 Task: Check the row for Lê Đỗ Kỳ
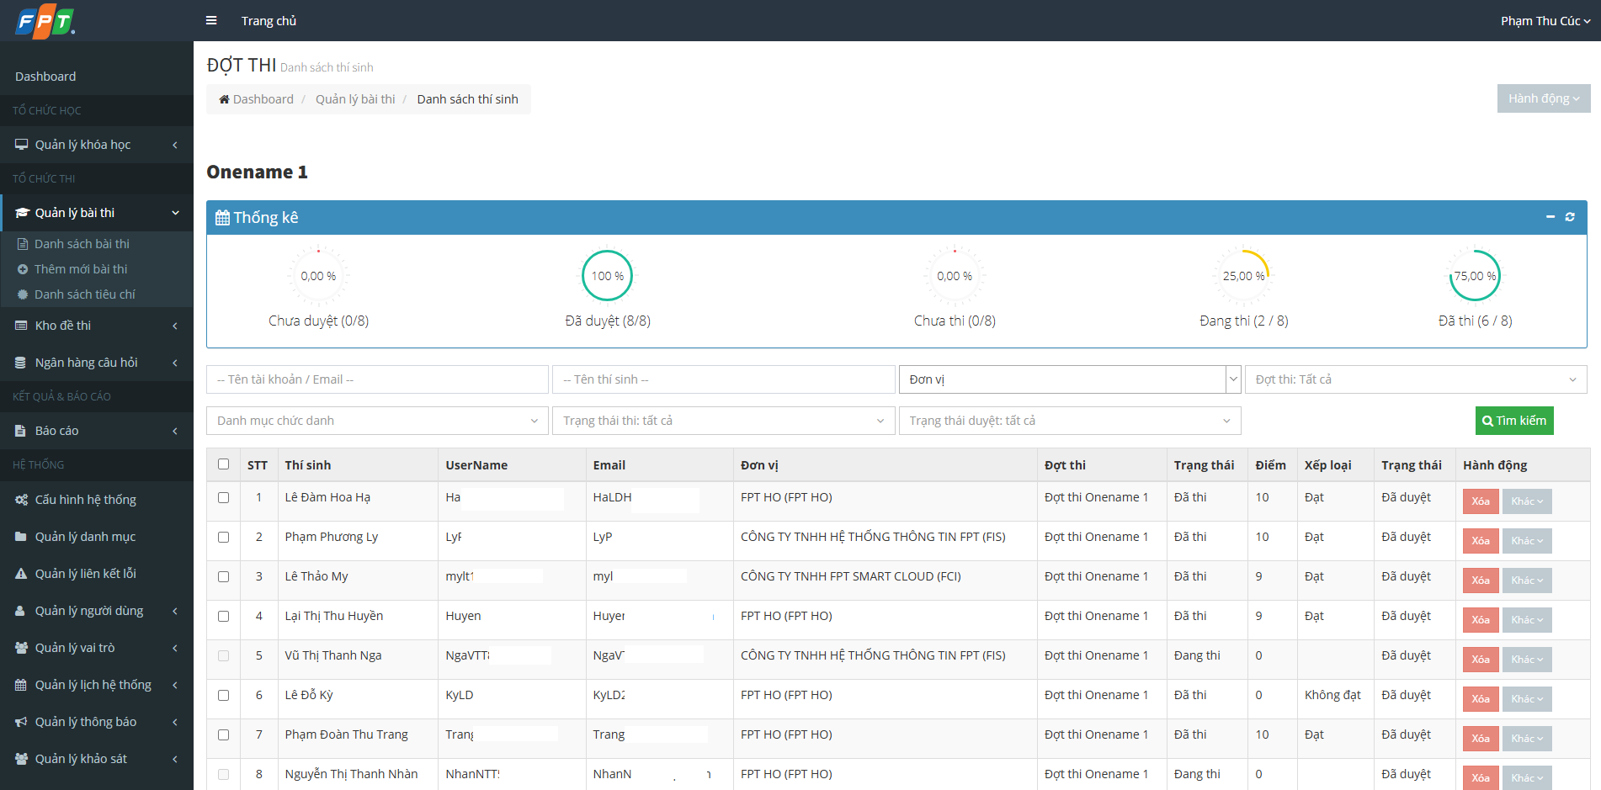click(x=223, y=695)
